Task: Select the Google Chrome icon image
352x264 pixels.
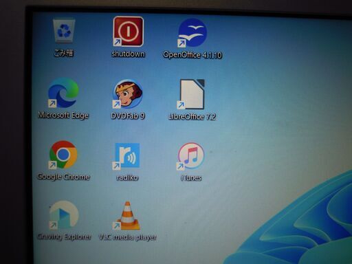Action: (x=63, y=155)
